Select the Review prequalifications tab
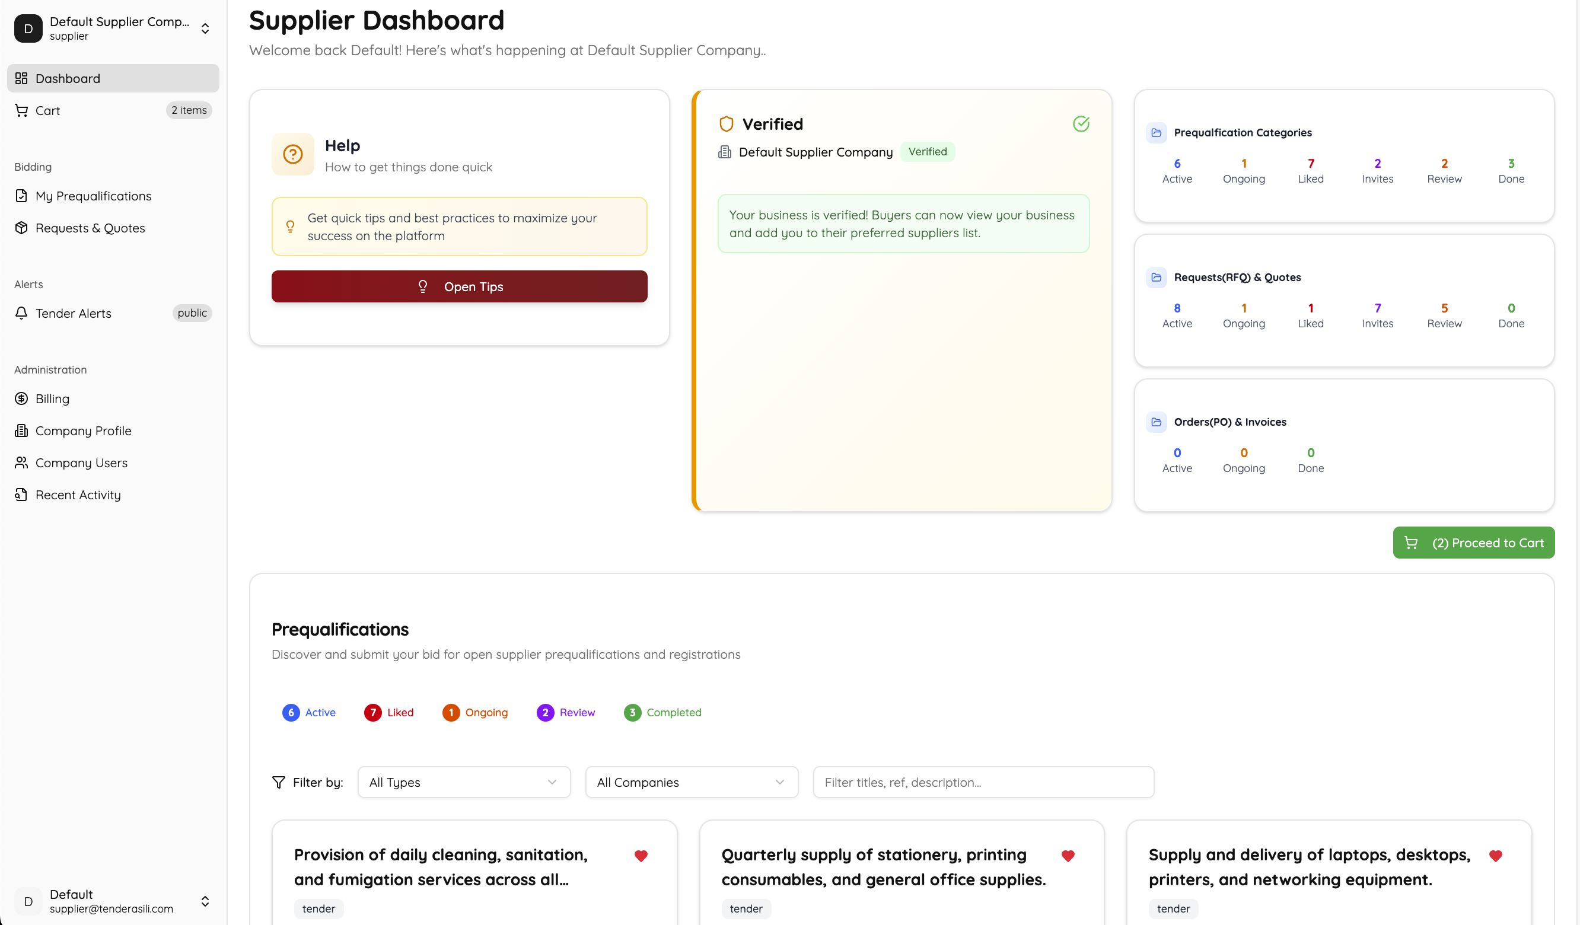The image size is (1580, 925). coord(566,713)
